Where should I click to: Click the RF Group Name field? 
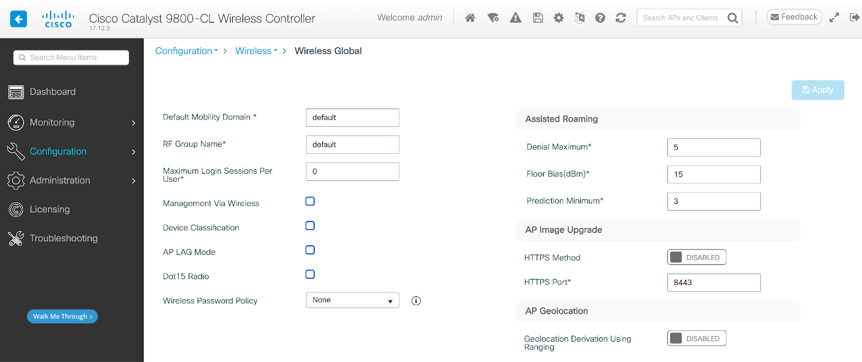pyautogui.click(x=352, y=145)
